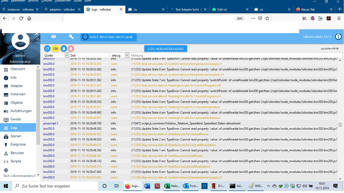Screen dimensions: 344x193
Task: Open the Lesezeichen menu
Action: (x=63, y=1)
